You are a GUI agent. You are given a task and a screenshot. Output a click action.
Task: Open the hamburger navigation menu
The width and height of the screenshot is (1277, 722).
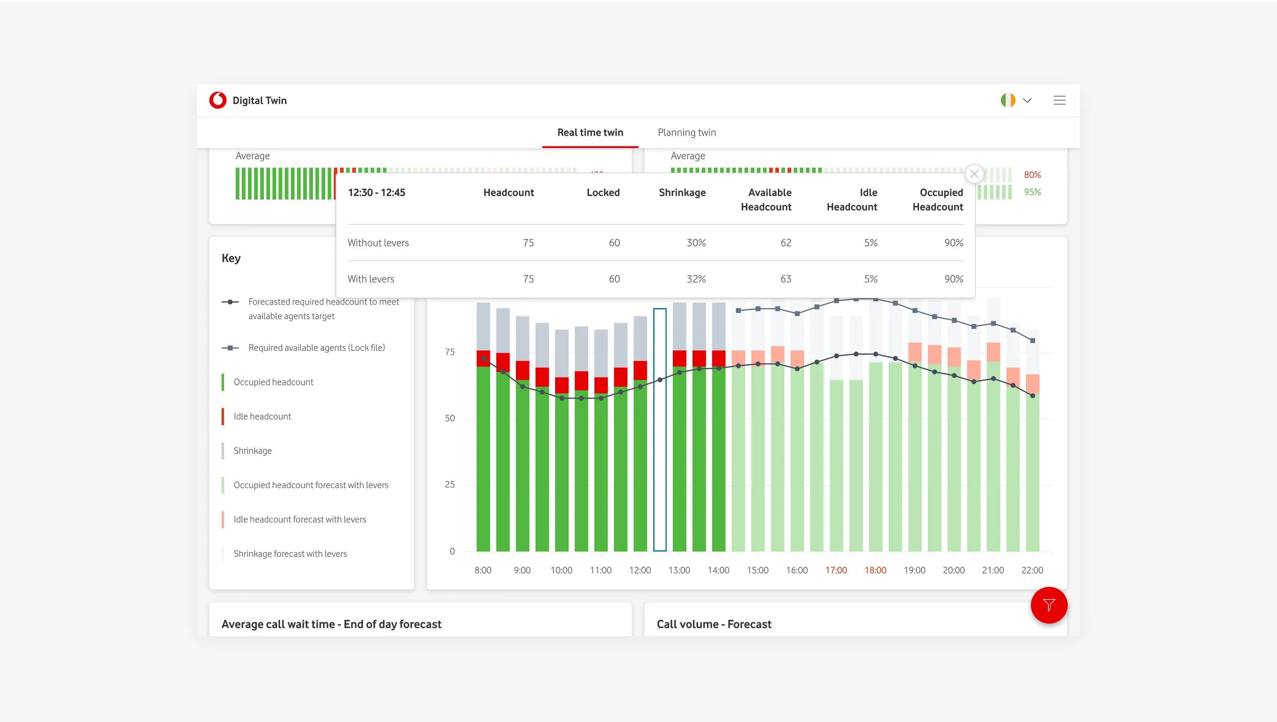coord(1060,100)
